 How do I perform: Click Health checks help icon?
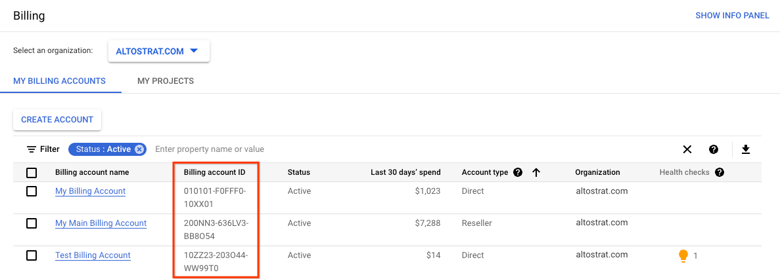(x=720, y=172)
